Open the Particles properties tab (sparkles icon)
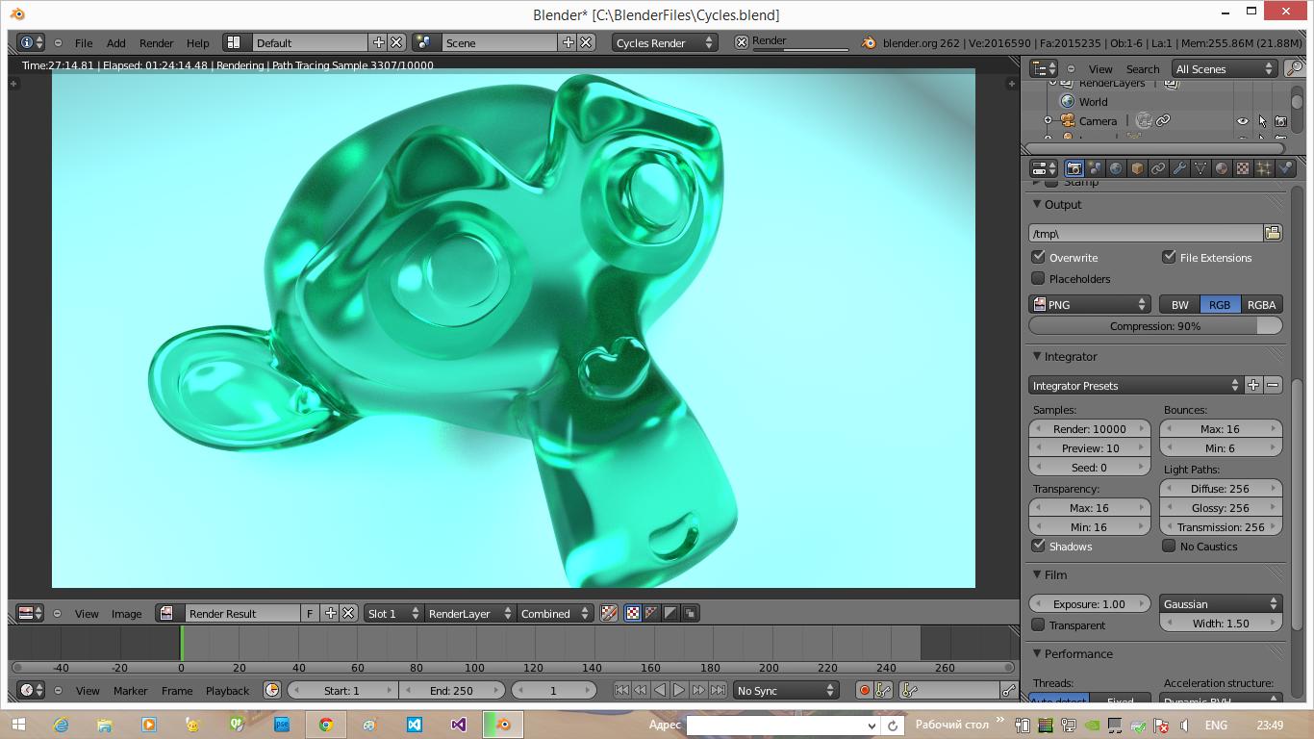The width and height of the screenshot is (1314, 739). point(1264,168)
